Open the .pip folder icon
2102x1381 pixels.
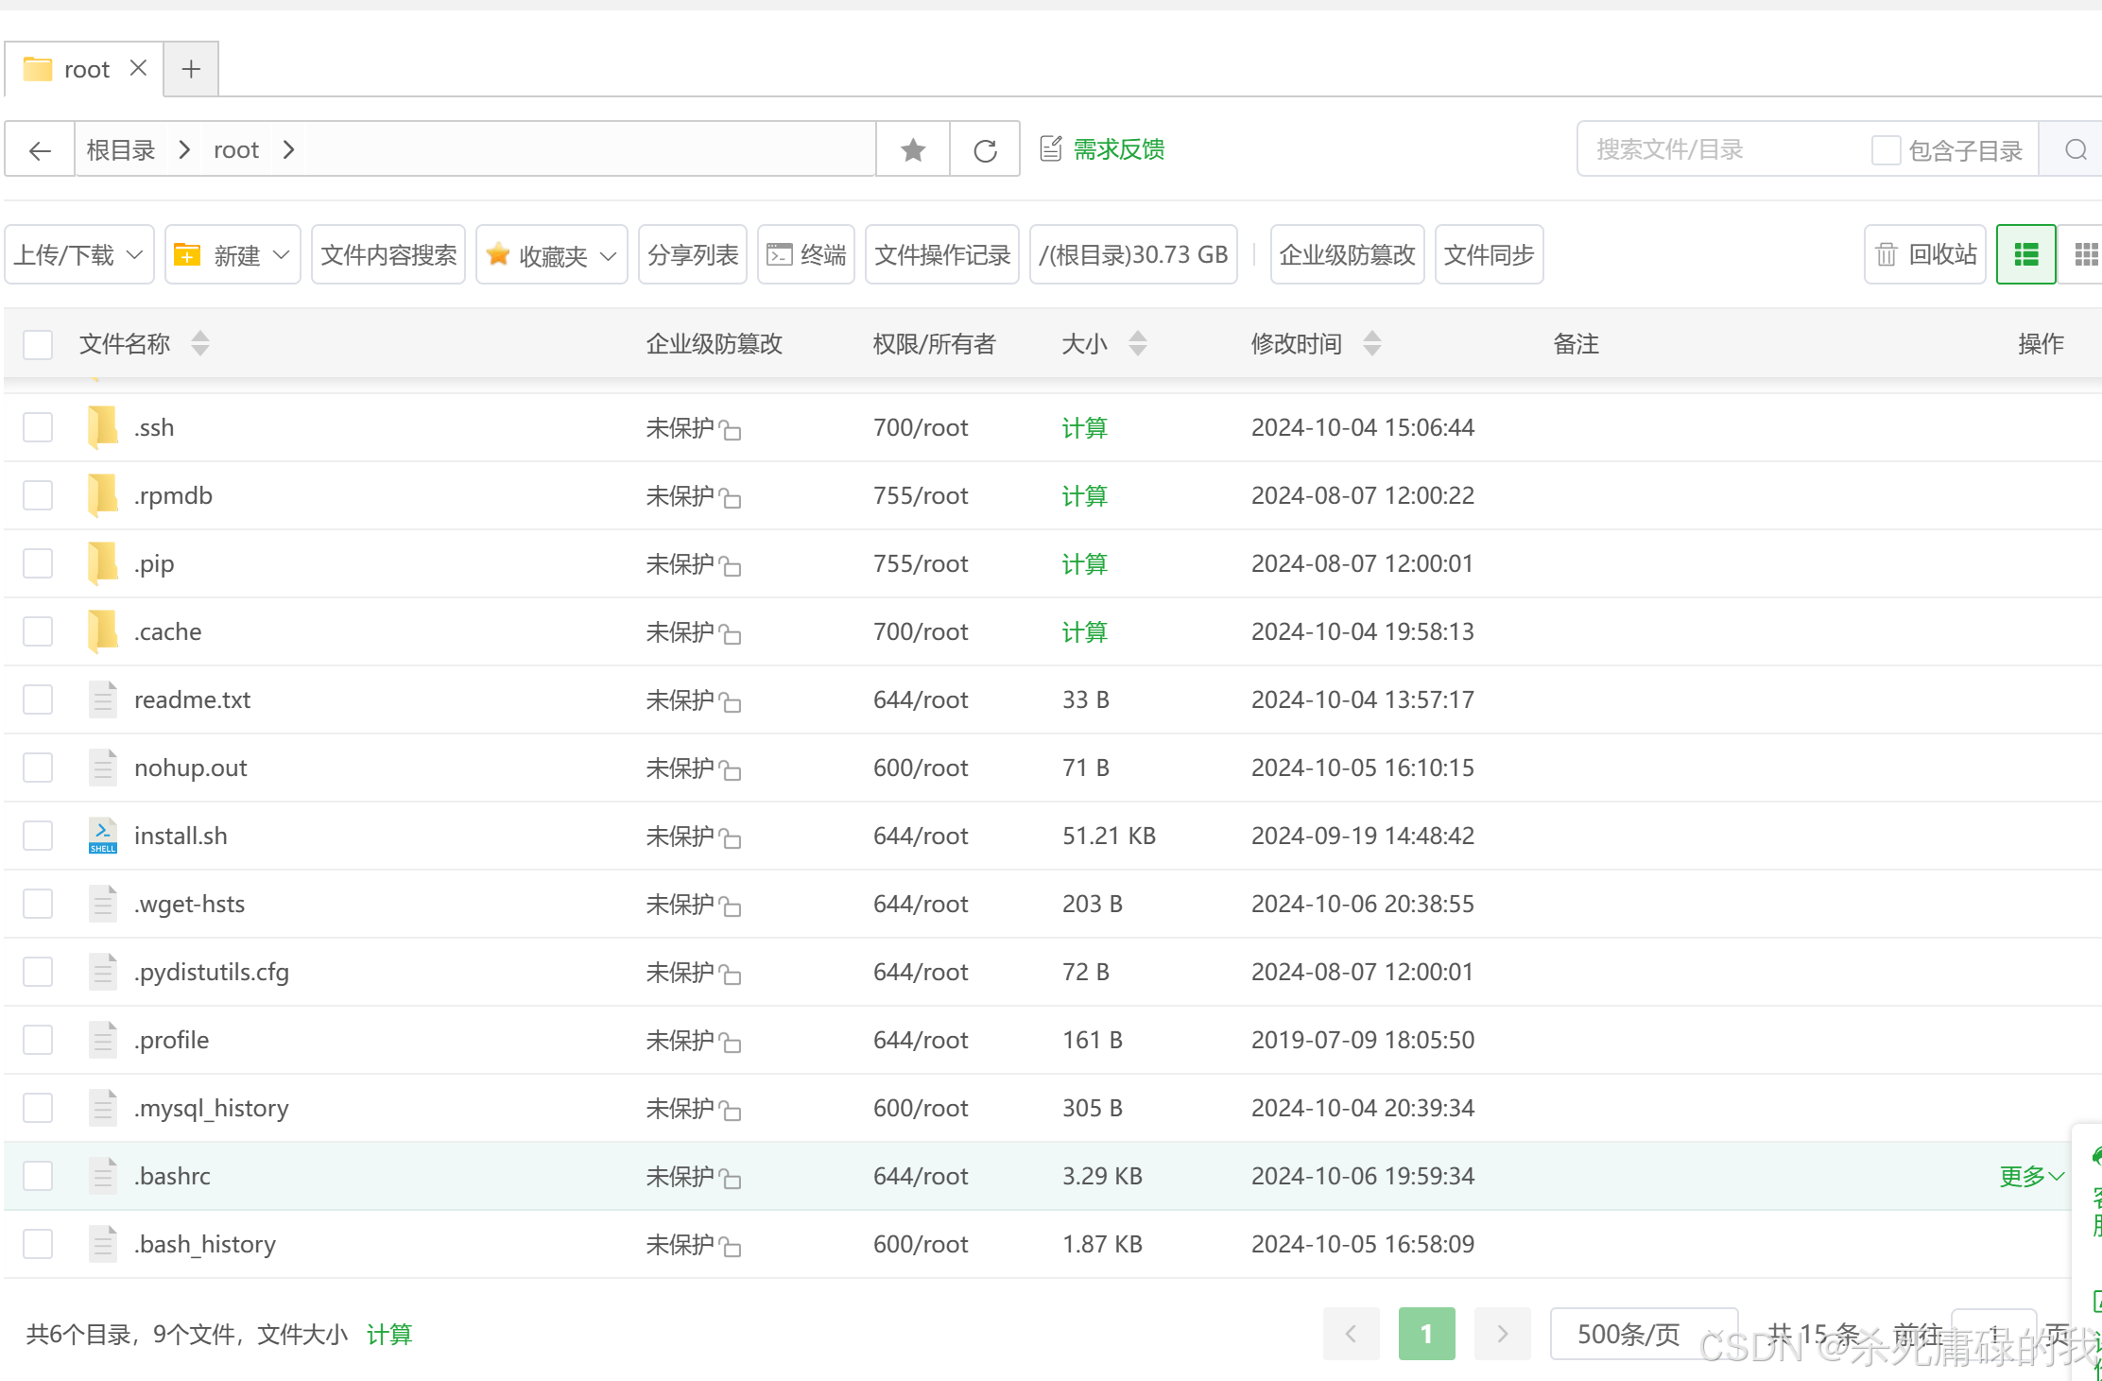point(102,563)
